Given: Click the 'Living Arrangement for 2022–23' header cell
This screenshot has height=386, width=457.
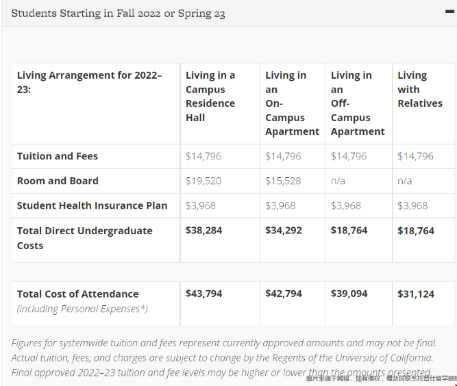Looking at the screenshot, I should click(90, 82).
